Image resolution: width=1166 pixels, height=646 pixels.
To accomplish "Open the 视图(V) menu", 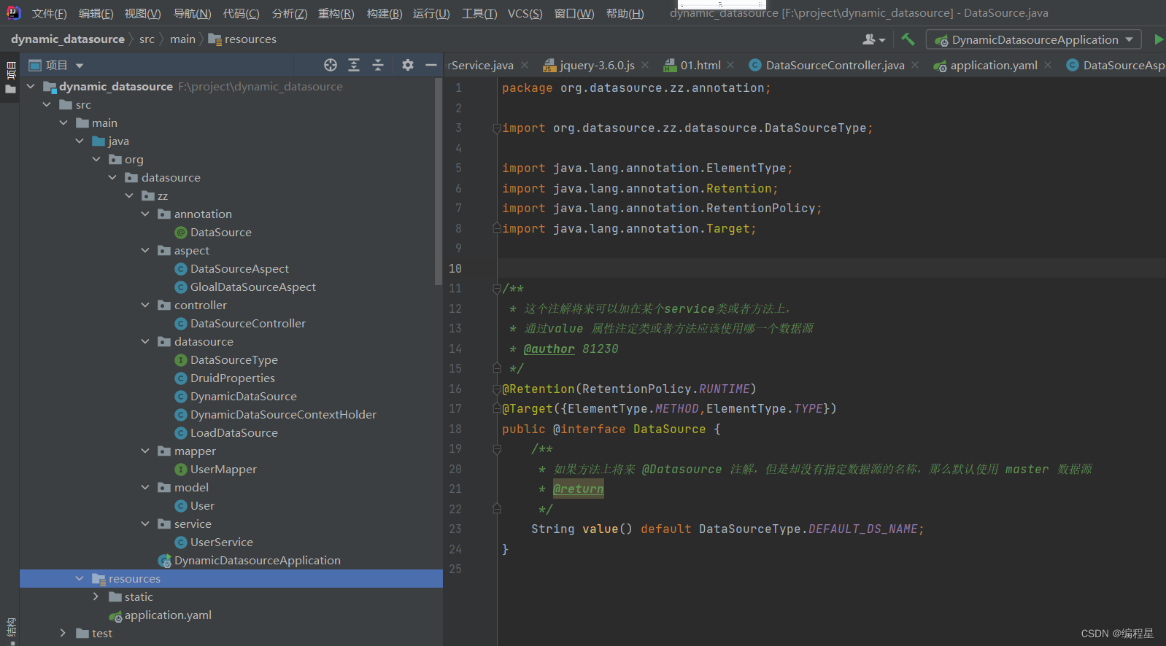I will [x=143, y=13].
